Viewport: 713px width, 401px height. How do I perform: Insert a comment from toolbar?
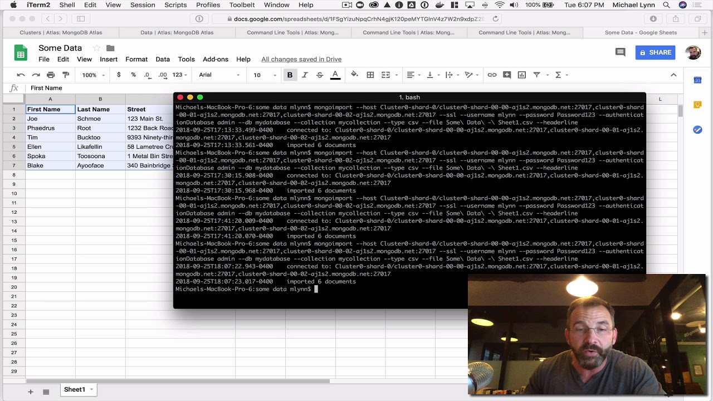click(x=507, y=75)
